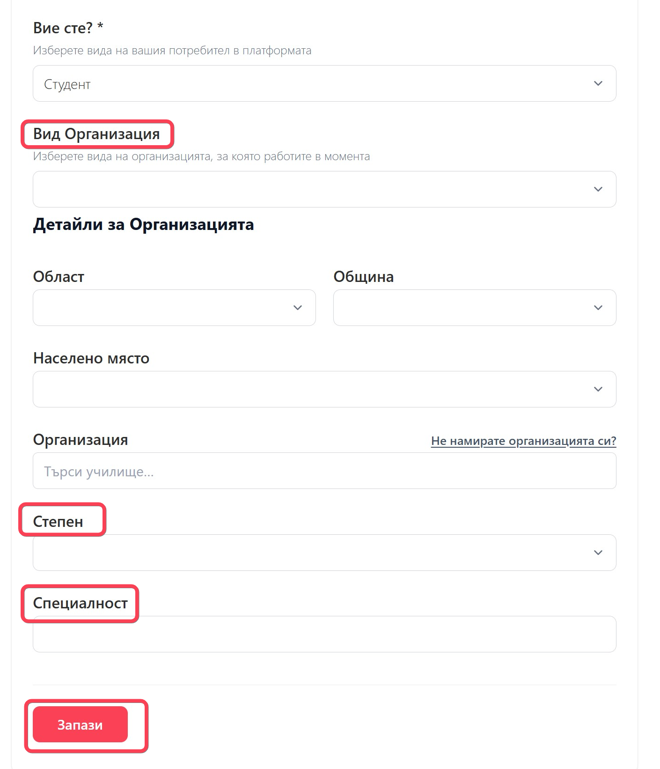This screenshot has width=660, height=769.
Task: Click the 'Община' field label
Action: tap(363, 277)
